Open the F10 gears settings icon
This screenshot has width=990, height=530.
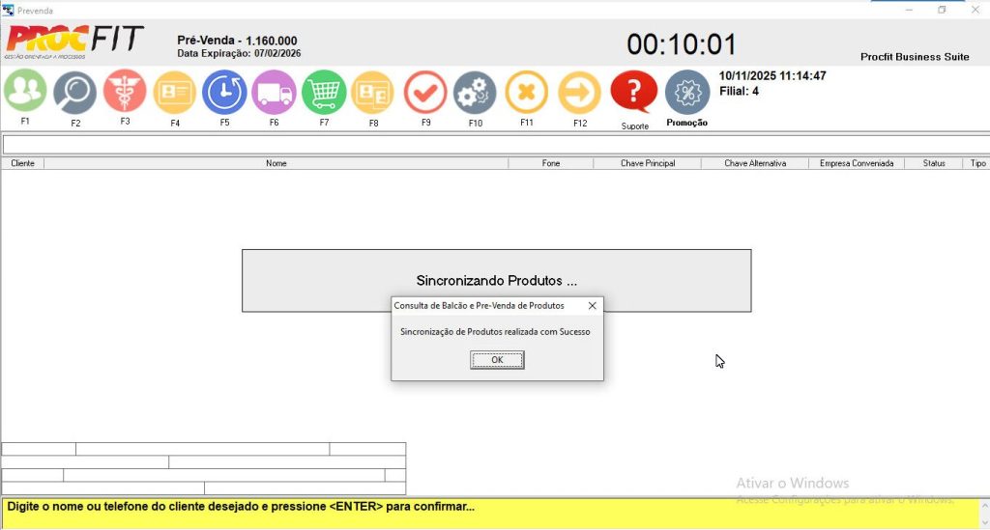click(475, 93)
